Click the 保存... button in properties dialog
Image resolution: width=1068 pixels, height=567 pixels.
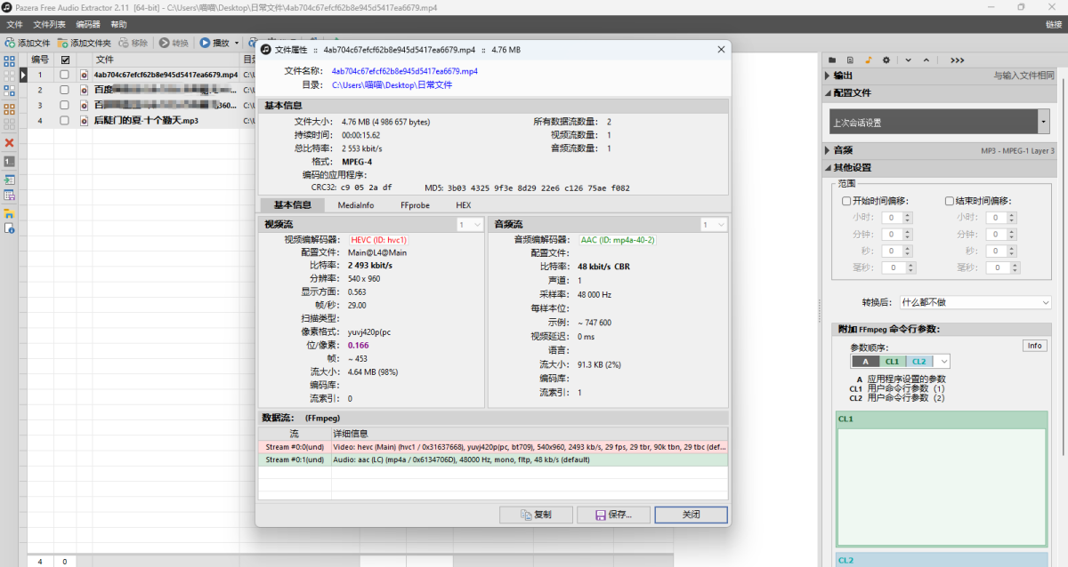(613, 515)
